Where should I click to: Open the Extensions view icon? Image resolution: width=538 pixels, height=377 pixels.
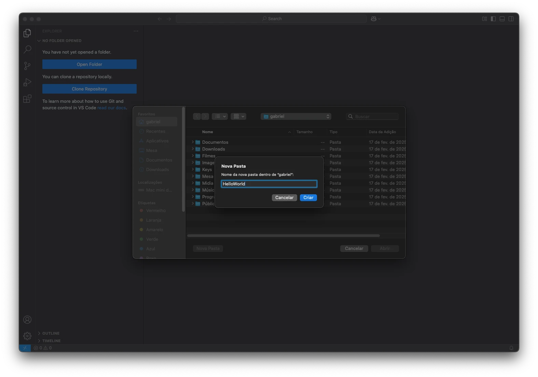27,99
